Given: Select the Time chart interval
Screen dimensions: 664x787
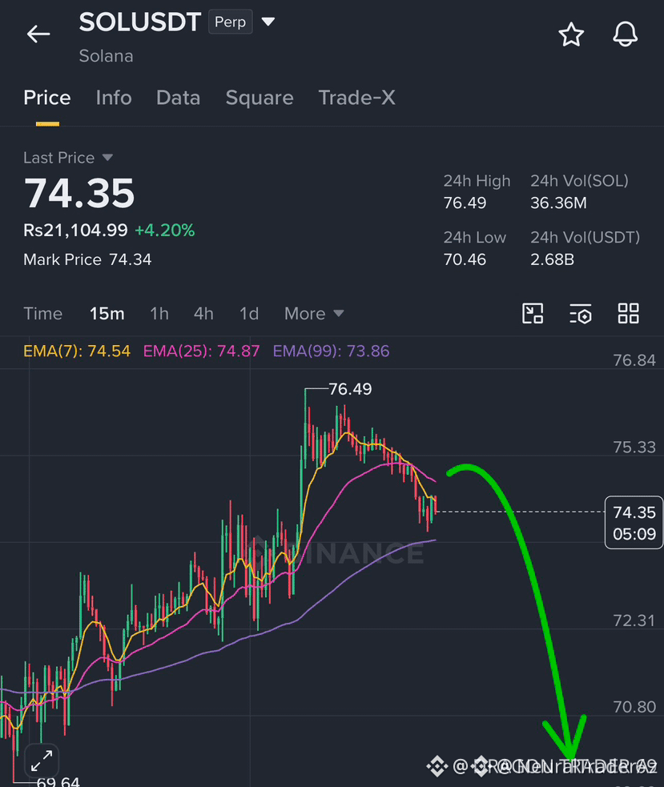Looking at the screenshot, I should click(x=42, y=314).
